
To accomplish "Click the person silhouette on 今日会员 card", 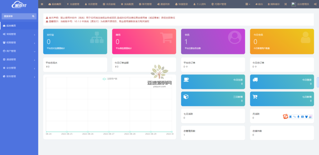I will pos(305,37).
